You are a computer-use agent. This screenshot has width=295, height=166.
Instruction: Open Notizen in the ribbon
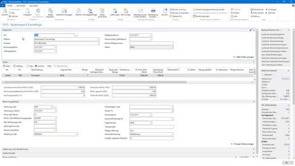(x=235, y=13)
